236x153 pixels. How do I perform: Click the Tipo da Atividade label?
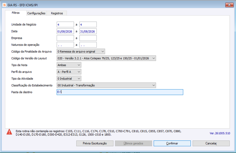[x=22, y=79]
